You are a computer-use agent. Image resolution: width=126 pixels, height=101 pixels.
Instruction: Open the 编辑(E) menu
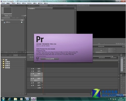[8, 3]
